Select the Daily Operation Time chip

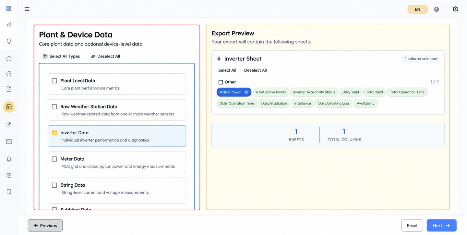tap(237, 103)
